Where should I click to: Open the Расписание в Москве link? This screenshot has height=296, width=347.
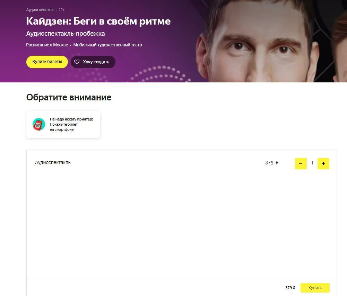pyautogui.click(x=47, y=45)
